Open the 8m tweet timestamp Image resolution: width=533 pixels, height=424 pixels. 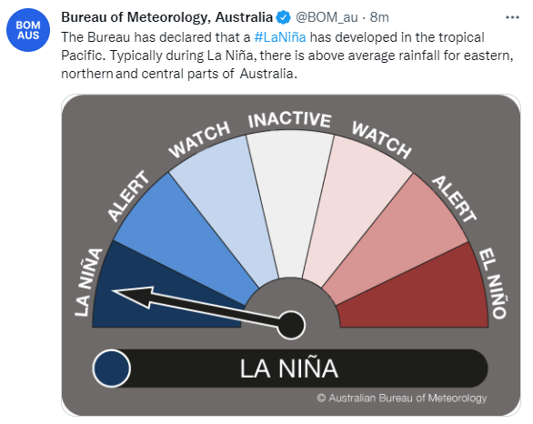point(379,17)
